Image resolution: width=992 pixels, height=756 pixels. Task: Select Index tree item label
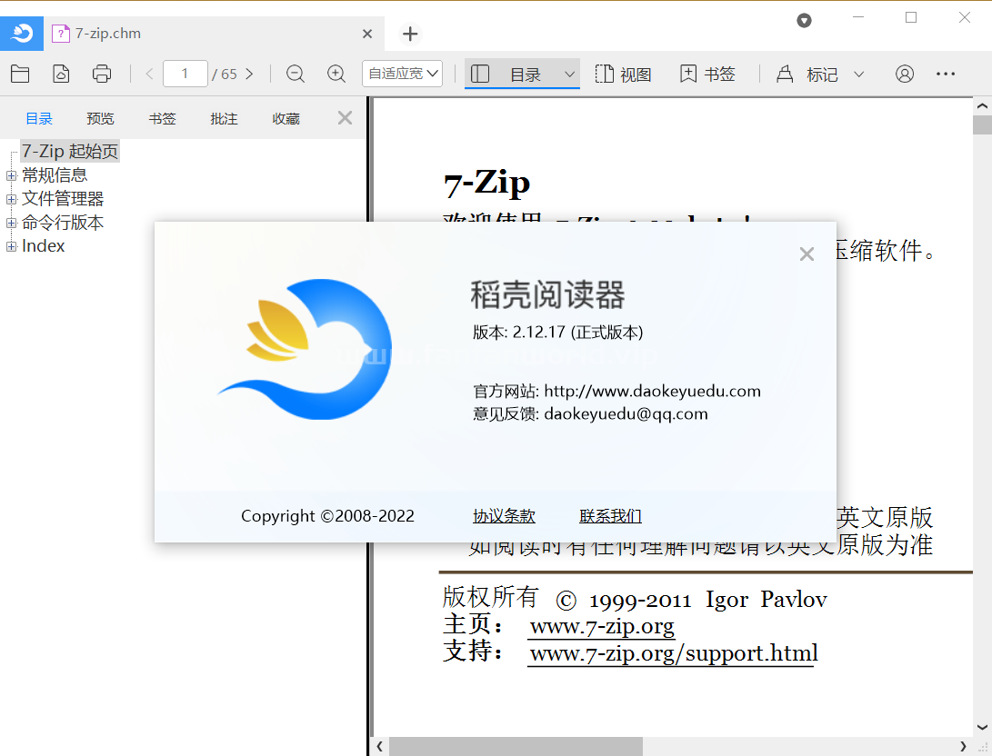tap(43, 246)
